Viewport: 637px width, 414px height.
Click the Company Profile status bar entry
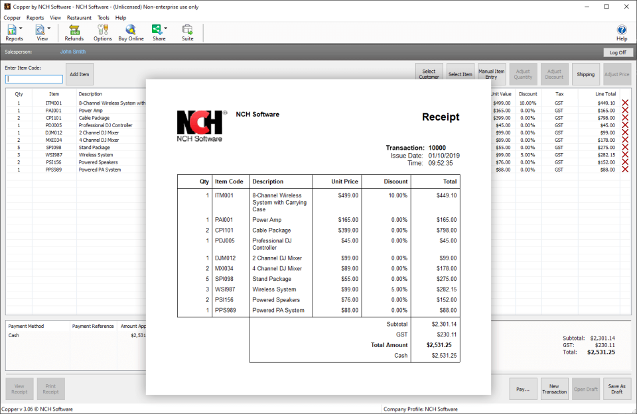tap(421, 409)
